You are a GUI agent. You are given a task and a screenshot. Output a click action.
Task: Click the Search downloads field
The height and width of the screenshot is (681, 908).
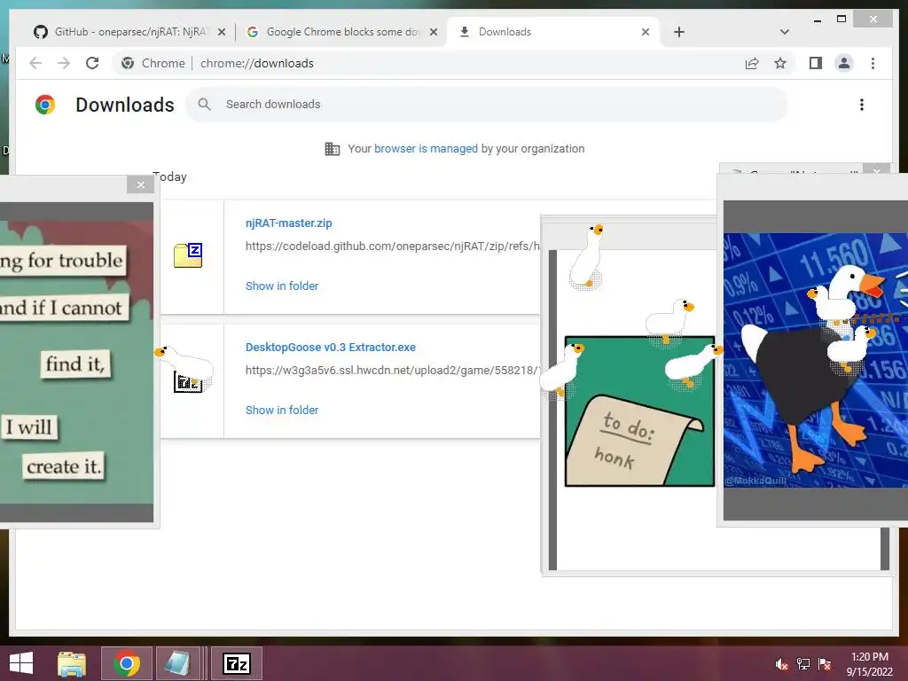tap(487, 105)
